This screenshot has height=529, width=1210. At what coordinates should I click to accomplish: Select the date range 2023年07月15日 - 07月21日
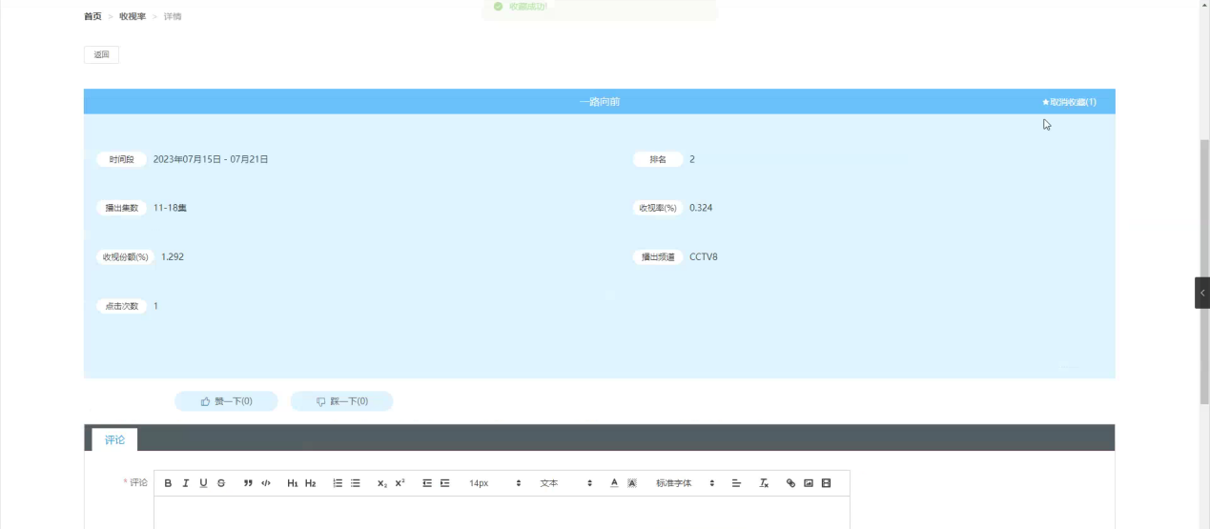211,159
